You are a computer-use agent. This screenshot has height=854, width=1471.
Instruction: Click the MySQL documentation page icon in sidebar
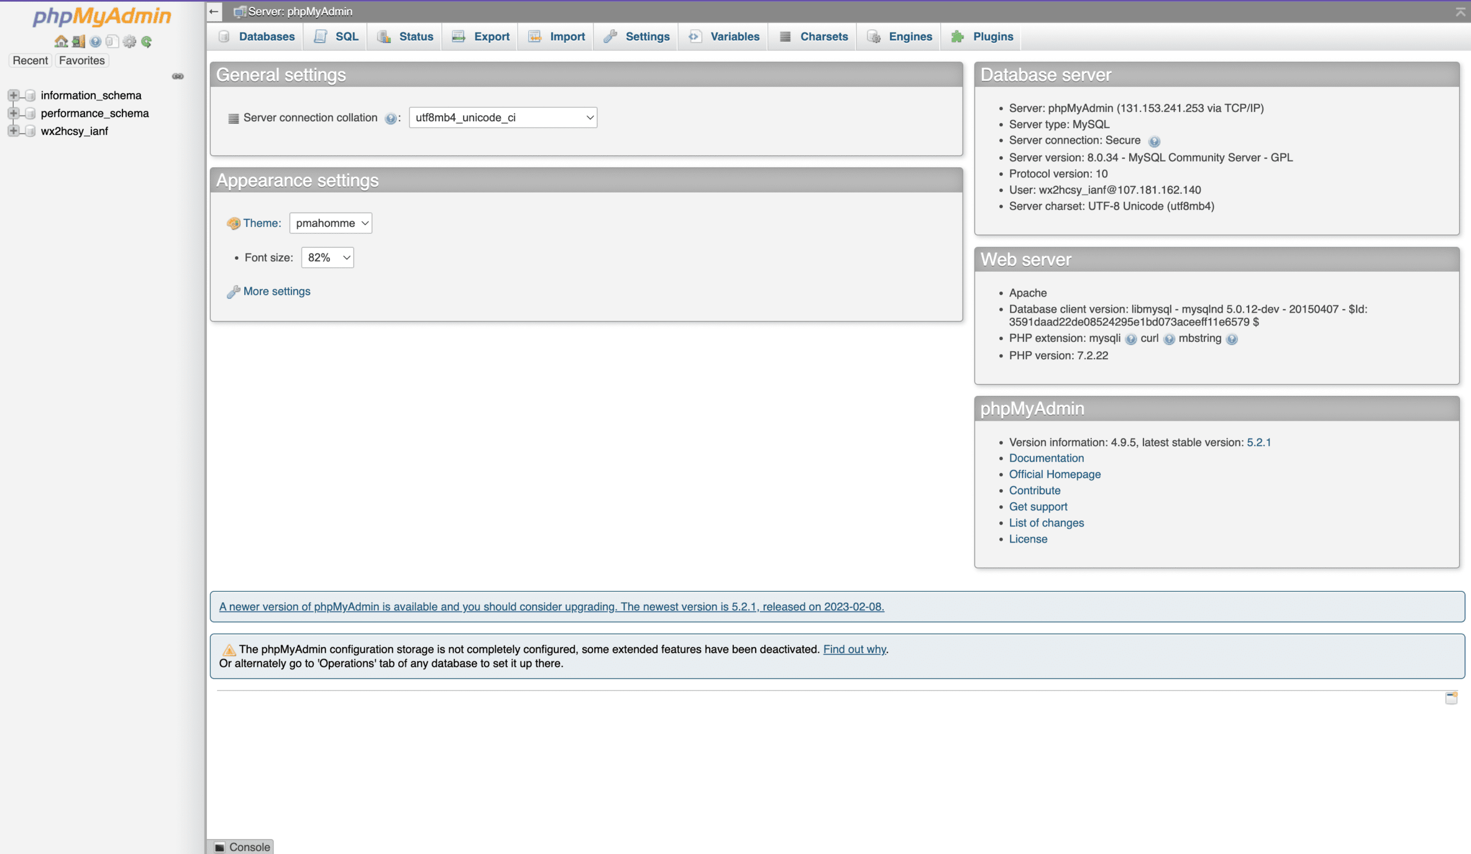112,41
